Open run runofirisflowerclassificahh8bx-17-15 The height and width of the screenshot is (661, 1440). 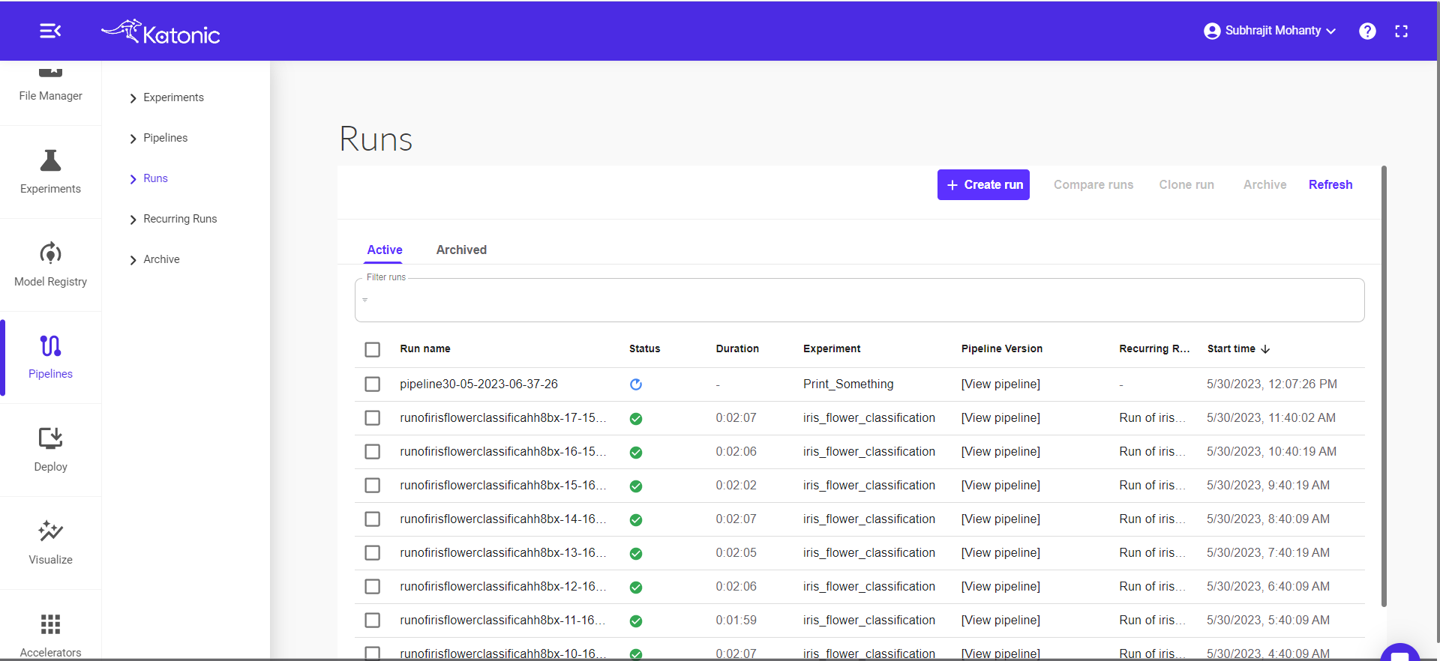click(503, 417)
